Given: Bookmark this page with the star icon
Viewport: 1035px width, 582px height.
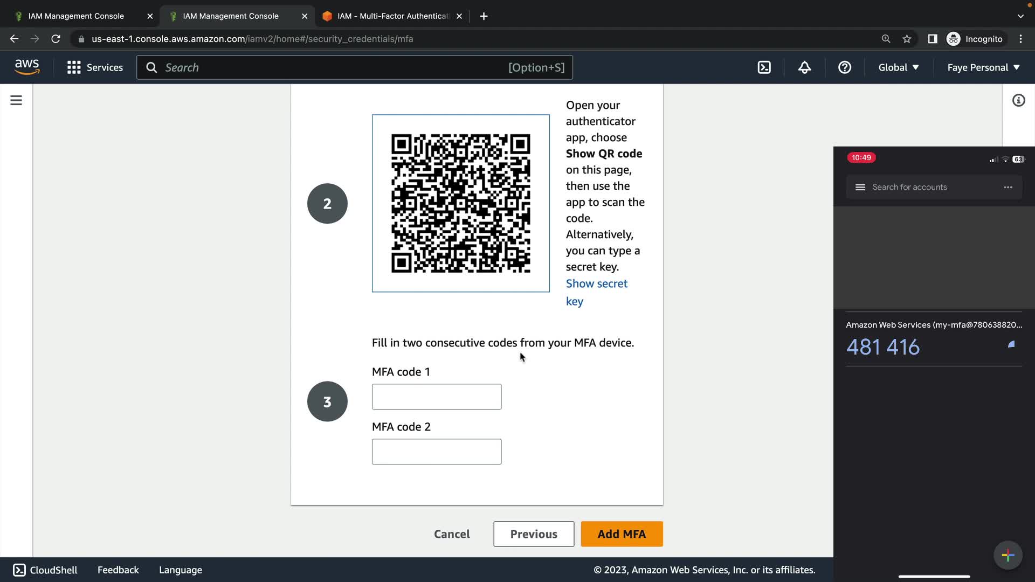Looking at the screenshot, I should (907, 39).
